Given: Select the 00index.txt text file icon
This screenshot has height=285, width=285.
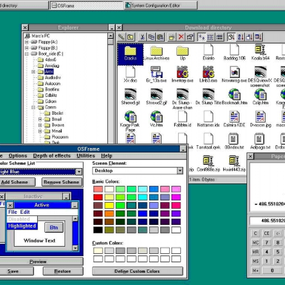Looking at the screenshot, I should tap(234, 142).
